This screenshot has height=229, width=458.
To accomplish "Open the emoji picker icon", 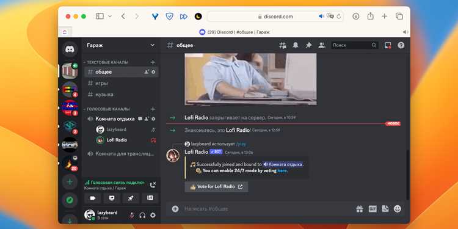I will point(398,209).
